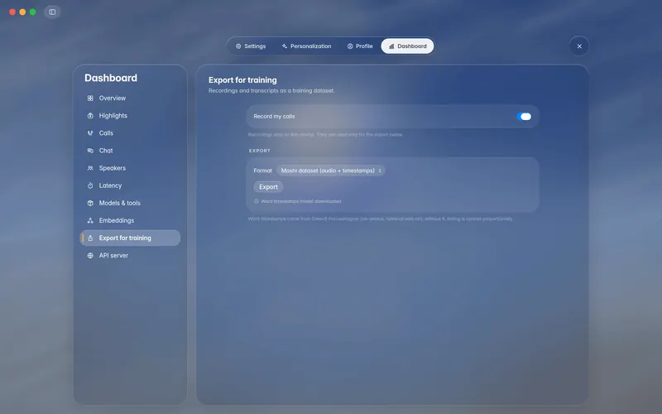Viewport: 662px width, 414px height.
Task: Open Overview in the Dashboard sidebar
Action: coord(130,98)
